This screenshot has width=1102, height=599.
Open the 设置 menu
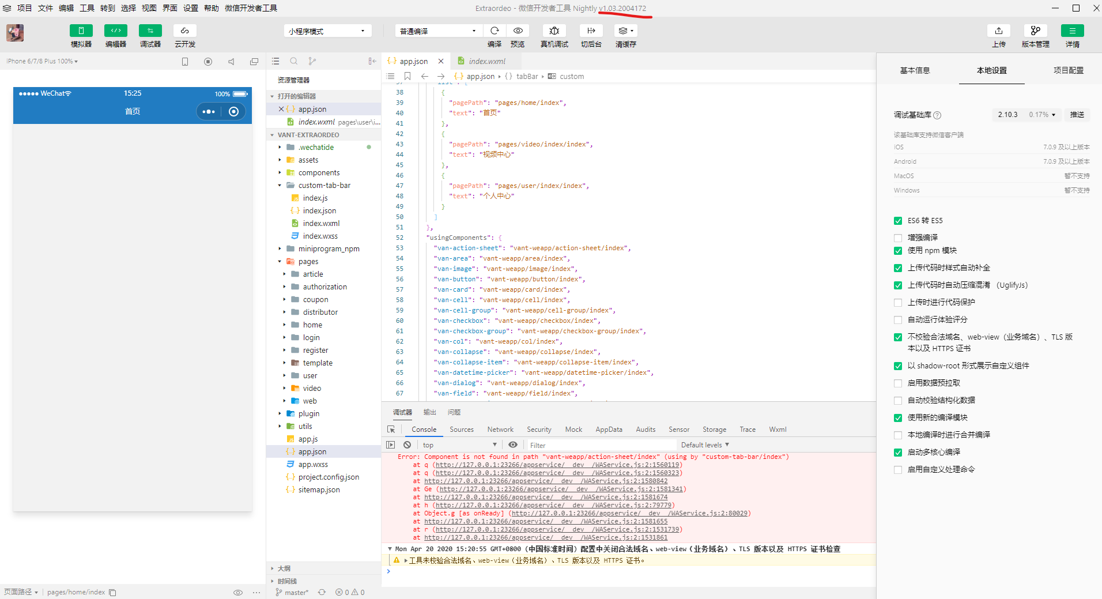coord(191,8)
